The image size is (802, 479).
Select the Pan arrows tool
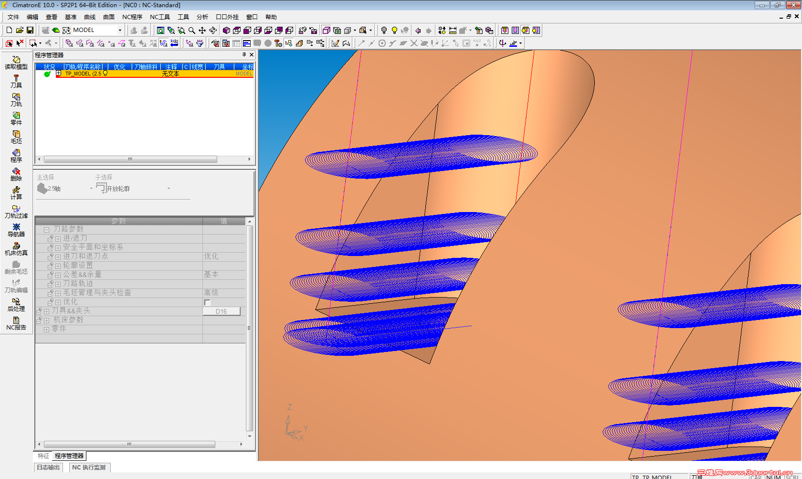[x=202, y=30]
